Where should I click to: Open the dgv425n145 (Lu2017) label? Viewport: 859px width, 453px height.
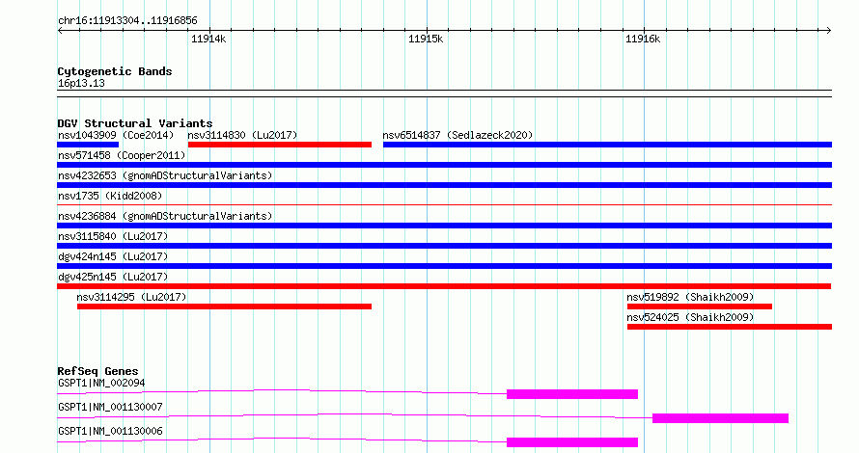tap(113, 277)
